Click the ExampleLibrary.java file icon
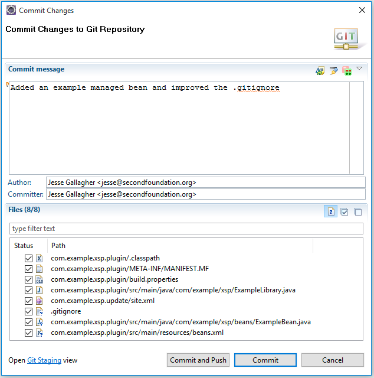This screenshot has width=374, height=378. [x=40, y=290]
